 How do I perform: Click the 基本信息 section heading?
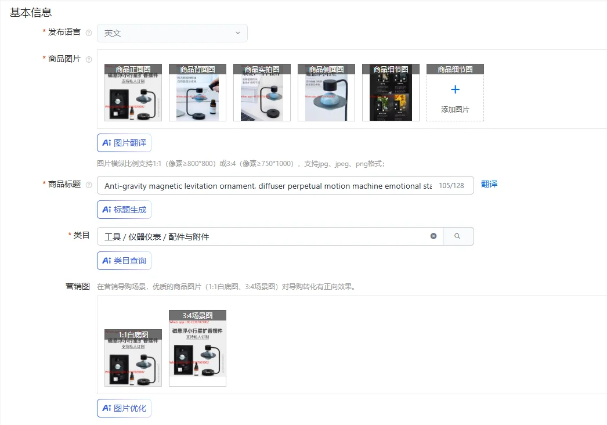(x=31, y=13)
